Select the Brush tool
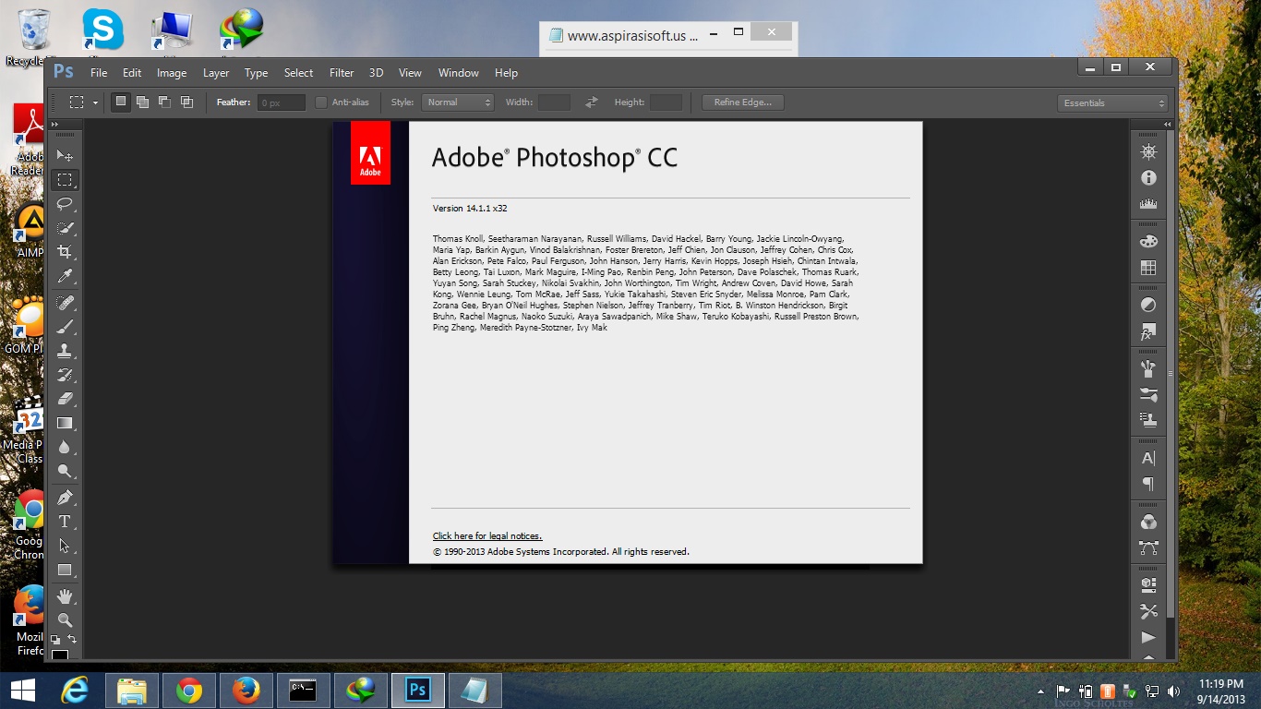1261x709 pixels. point(65,327)
